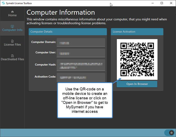Screen dimensions: 176x137
Task: Maximize the Symetri License Toolbox window
Action: tap(162, 3)
